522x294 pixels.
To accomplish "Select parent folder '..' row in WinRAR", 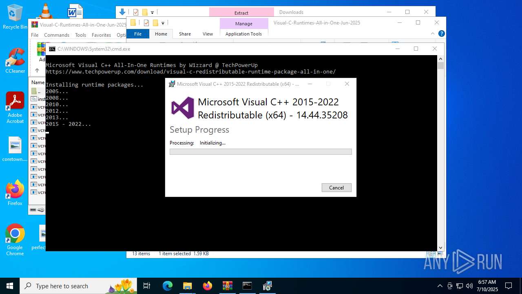I will pyautogui.click(x=38, y=91).
